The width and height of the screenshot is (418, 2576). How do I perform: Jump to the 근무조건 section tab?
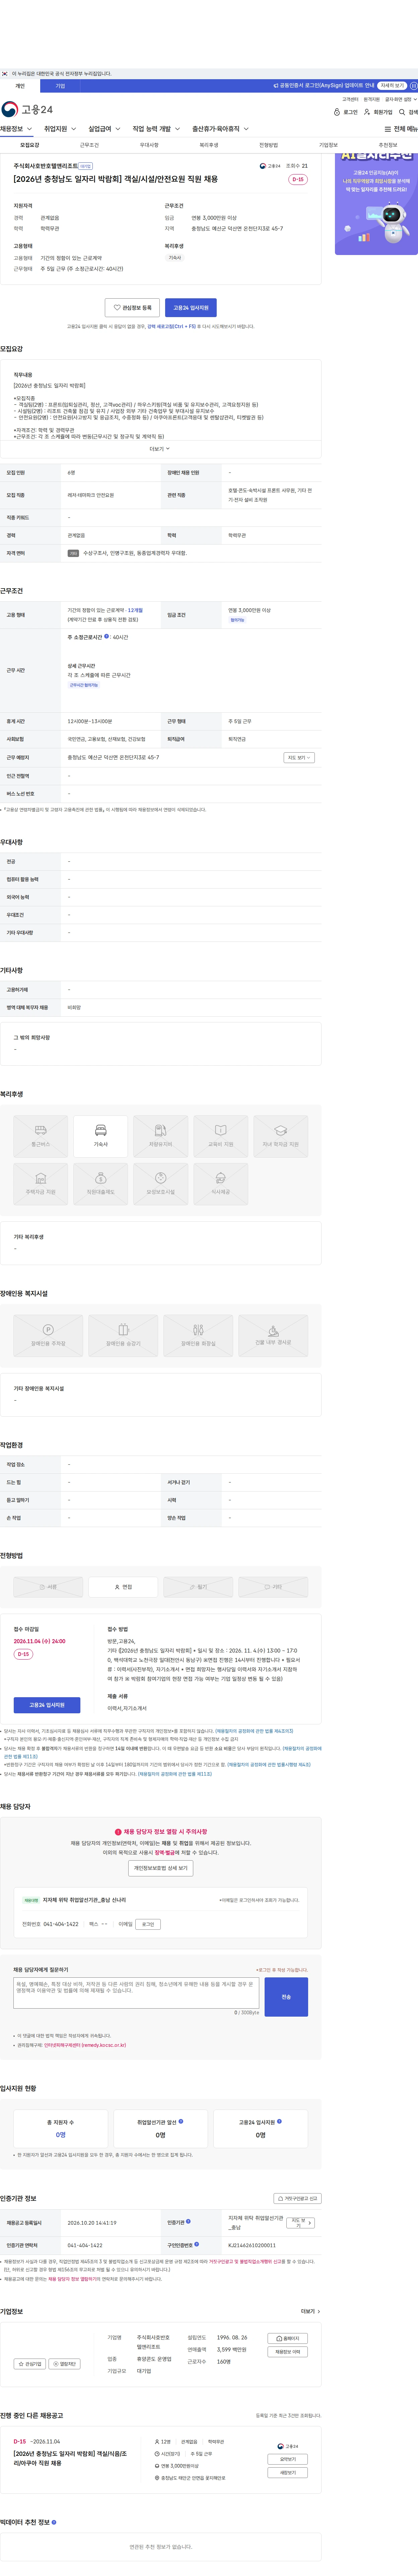coord(89,145)
